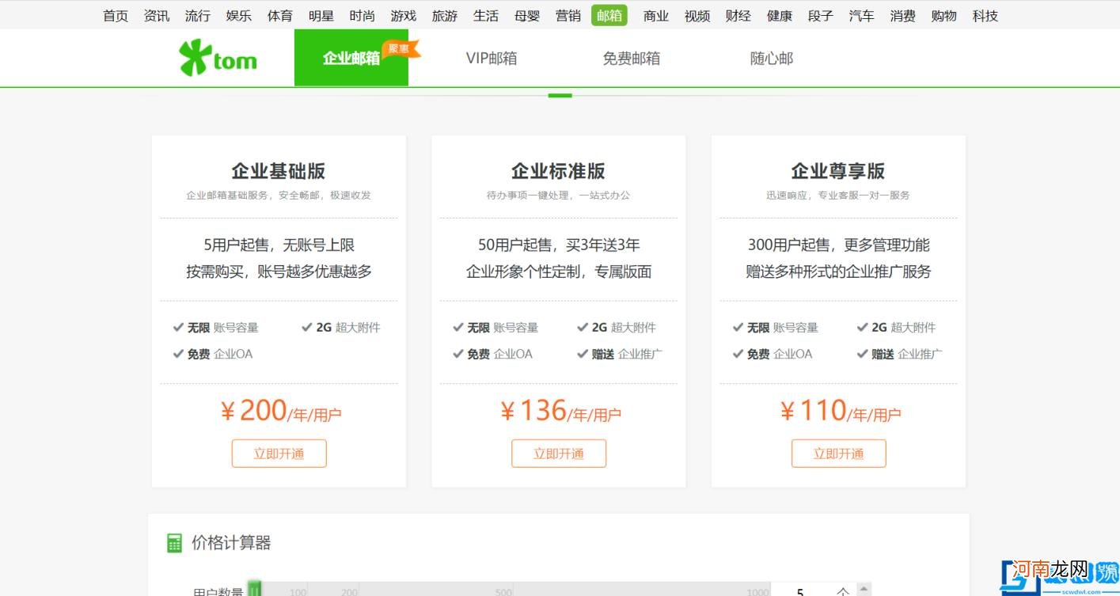The height and width of the screenshot is (596, 1120).
Task: Click 立即开通 under 企业标准版
Action: [x=559, y=454]
